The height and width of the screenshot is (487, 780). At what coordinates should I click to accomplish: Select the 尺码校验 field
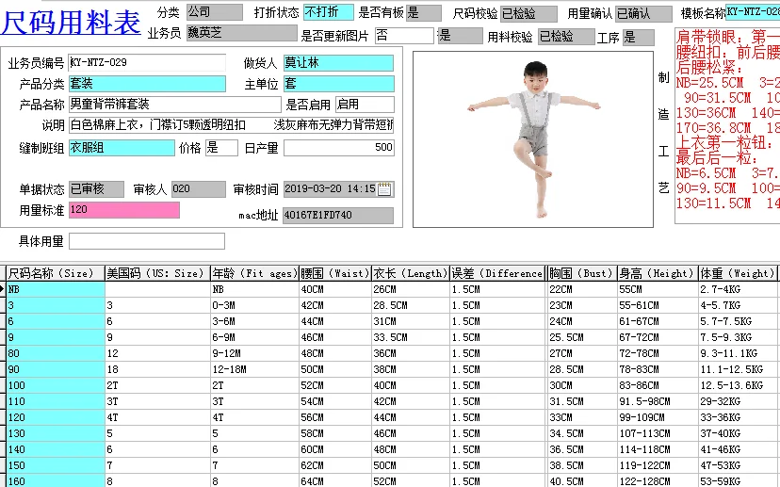(528, 13)
